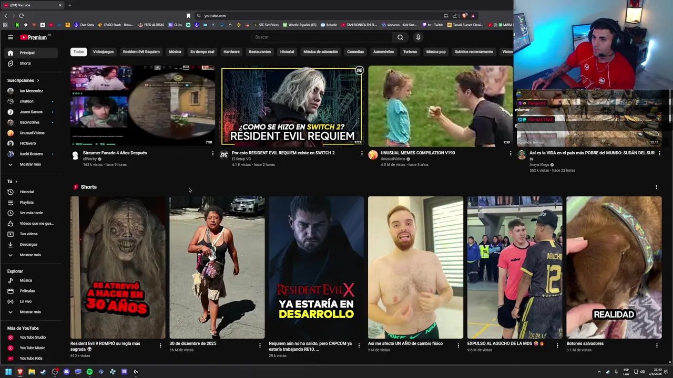Click the browser back arrow

tap(6, 16)
